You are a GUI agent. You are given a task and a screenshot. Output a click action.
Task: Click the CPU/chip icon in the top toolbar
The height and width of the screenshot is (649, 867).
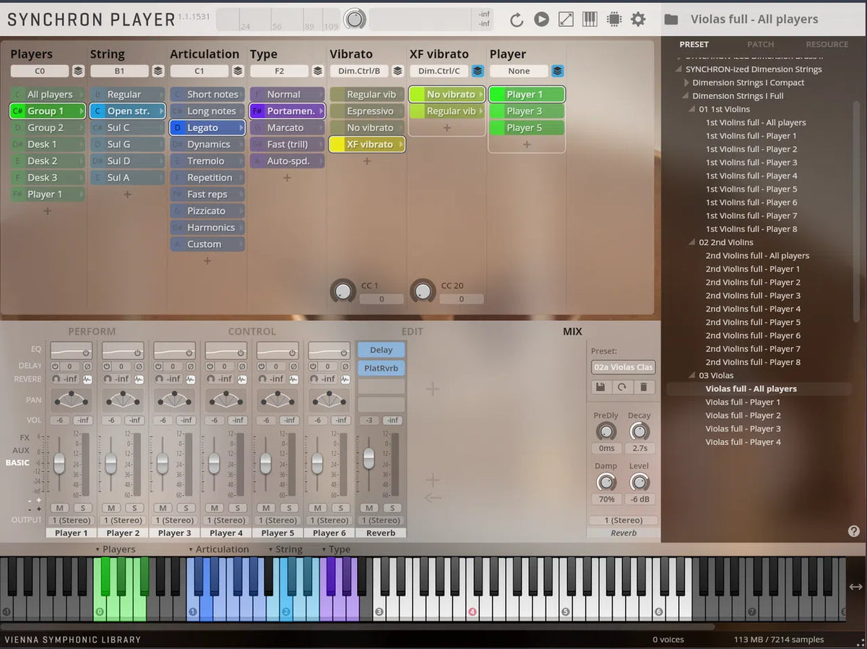[x=614, y=20]
